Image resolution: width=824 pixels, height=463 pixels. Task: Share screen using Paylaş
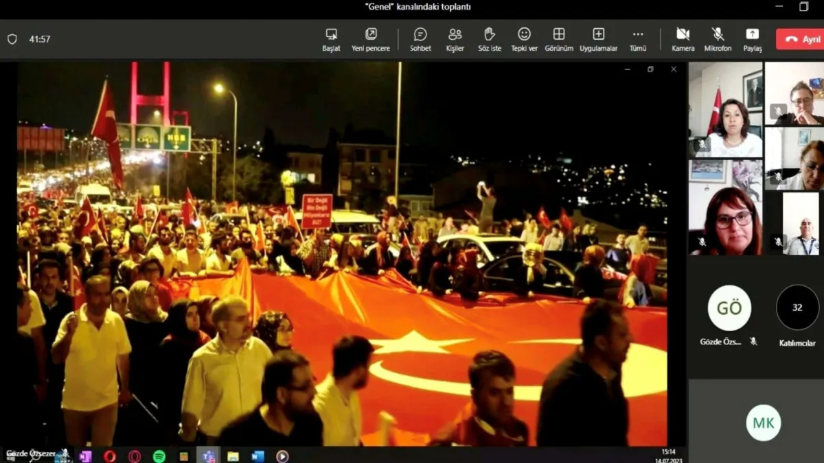pyautogui.click(x=752, y=39)
